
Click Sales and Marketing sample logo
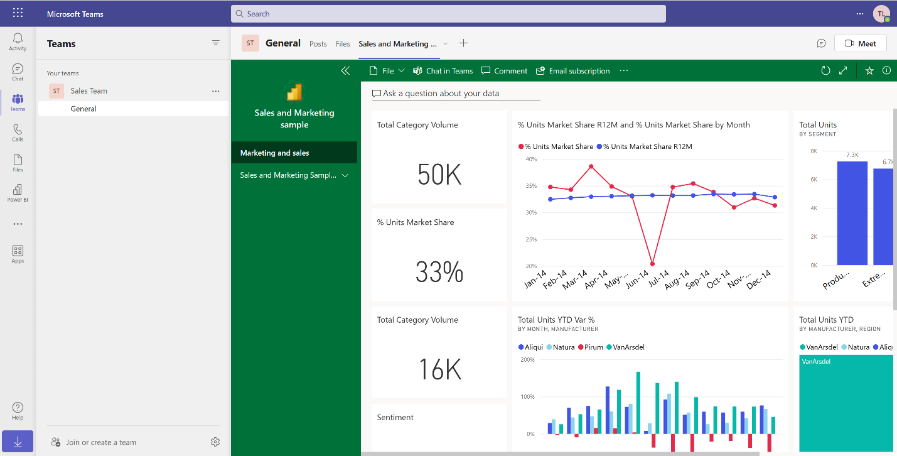tap(294, 92)
